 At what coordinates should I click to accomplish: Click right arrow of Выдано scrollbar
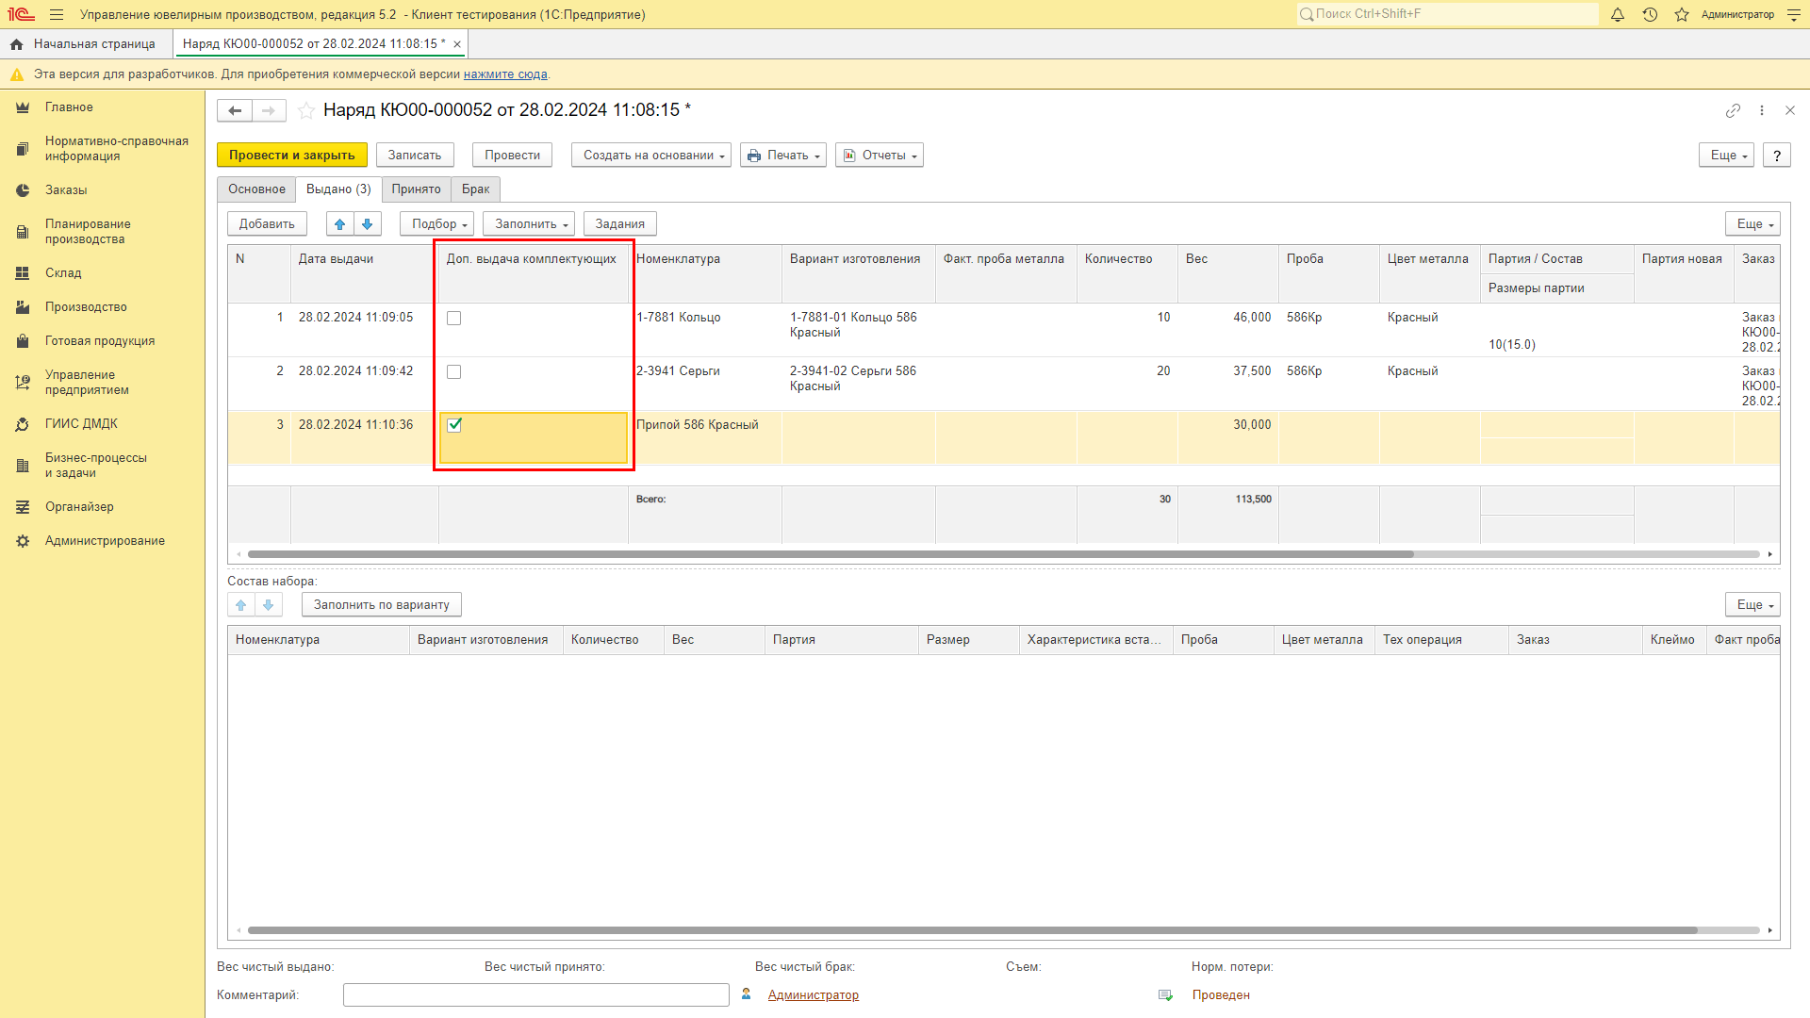pos(1770,554)
